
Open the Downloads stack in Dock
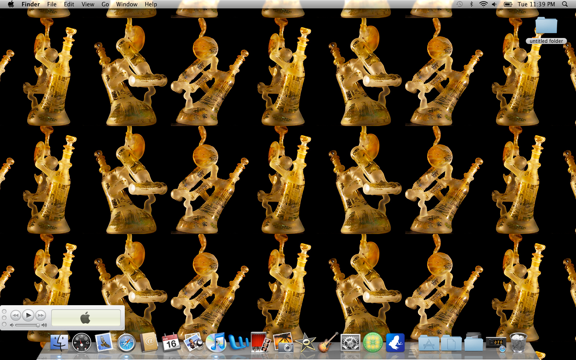point(474,343)
